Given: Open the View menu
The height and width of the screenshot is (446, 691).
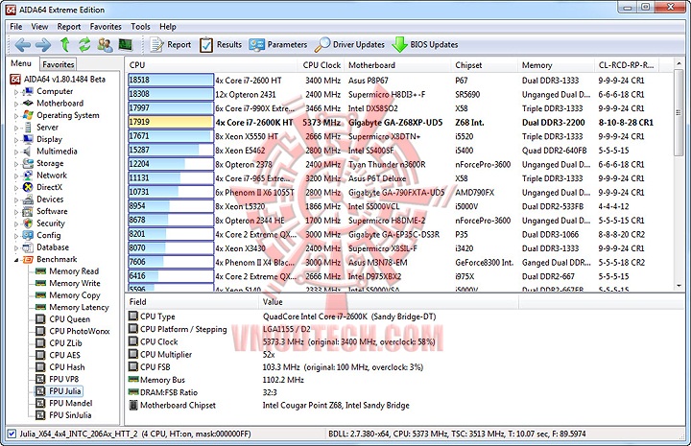Looking at the screenshot, I should point(39,27).
